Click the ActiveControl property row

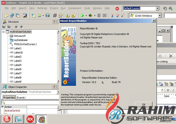click(30, 110)
